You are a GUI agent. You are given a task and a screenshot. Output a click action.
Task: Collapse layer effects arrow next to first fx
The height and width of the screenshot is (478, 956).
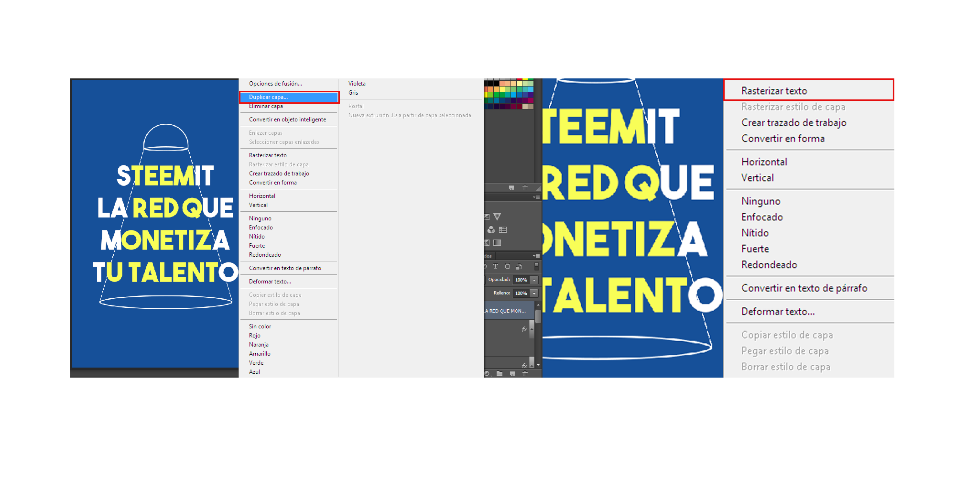pos(532,329)
